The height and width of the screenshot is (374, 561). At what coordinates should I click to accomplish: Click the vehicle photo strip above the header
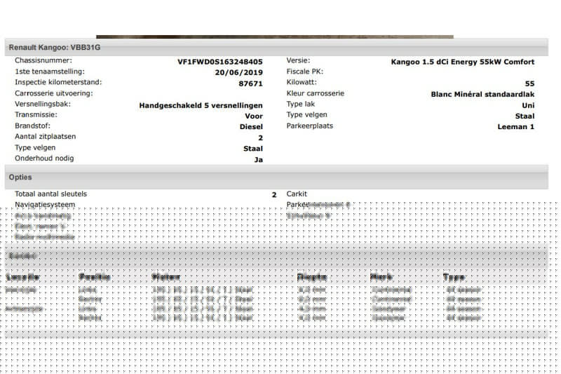pos(275,37)
